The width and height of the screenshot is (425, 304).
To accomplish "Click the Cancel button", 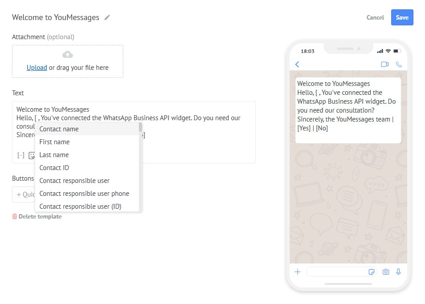I will 375,17.
